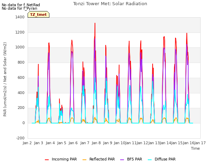221x166 pixels.
Task: Click the Jan 16 x-axis tick label
Action: [x=189, y=143]
